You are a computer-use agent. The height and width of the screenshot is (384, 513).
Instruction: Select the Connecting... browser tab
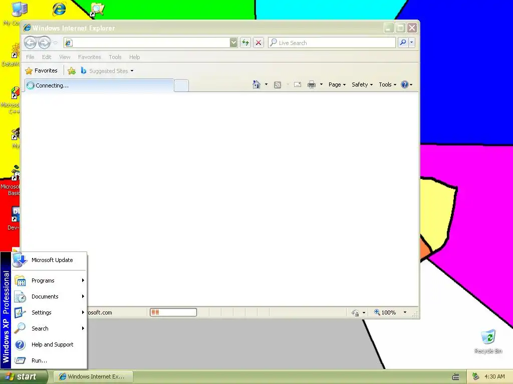(x=99, y=85)
